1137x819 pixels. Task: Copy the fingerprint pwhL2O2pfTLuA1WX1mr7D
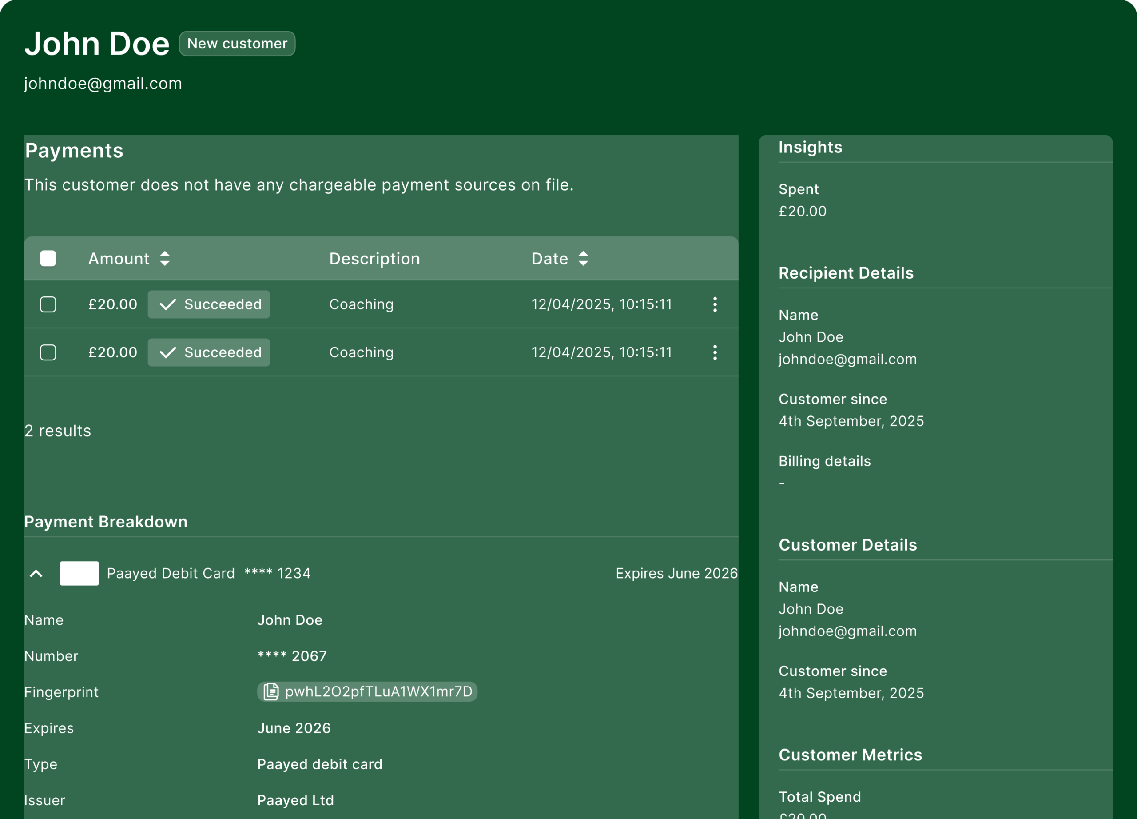tap(367, 691)
